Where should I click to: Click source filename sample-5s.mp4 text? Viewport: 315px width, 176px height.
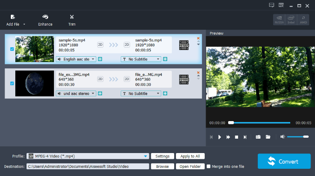[x=72, y=40]
